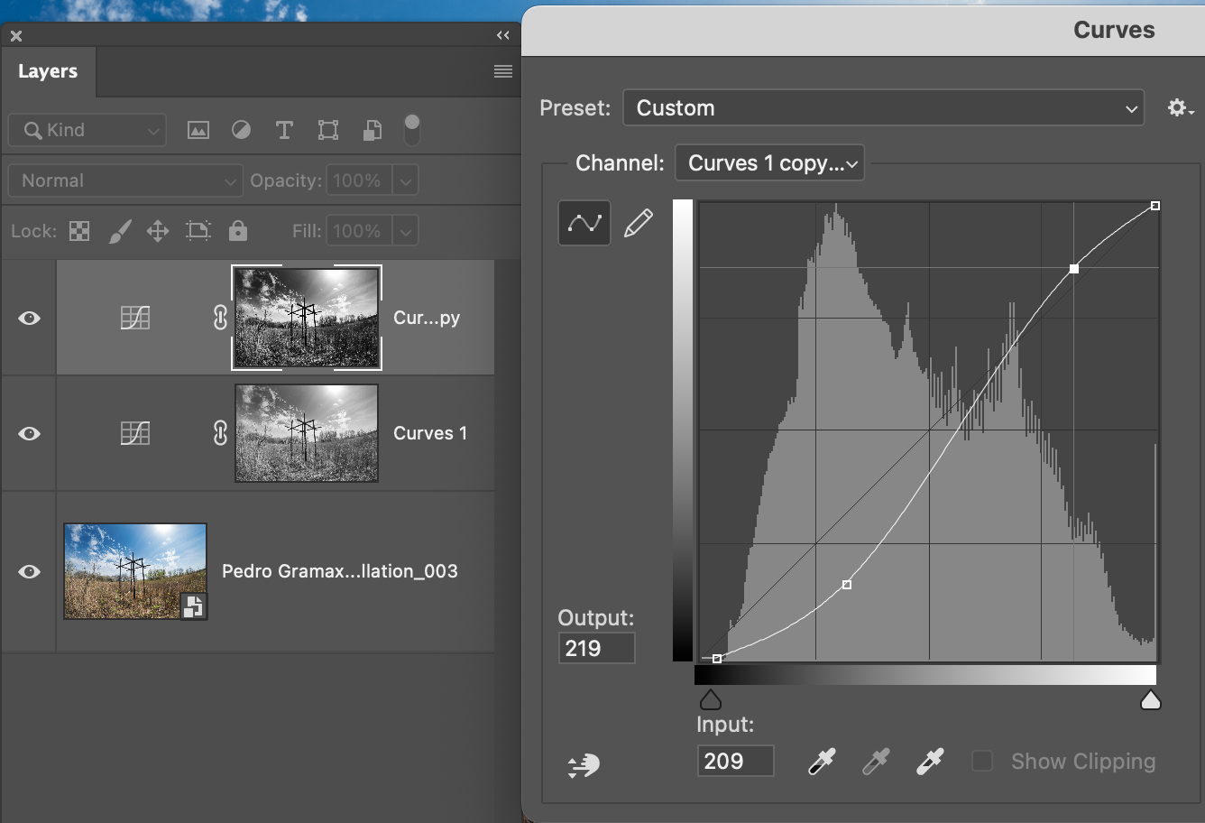The height and width of the screenshot is (823, 1205).
Task: Click the white point input slider
Action: click(1150, 699)
